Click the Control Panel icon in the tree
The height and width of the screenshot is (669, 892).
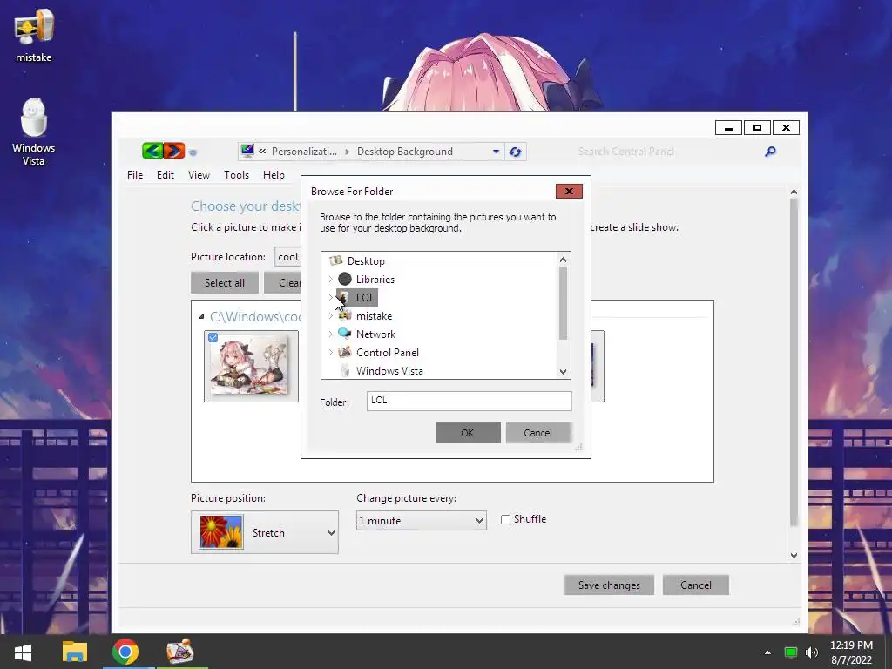coord(345,352)
